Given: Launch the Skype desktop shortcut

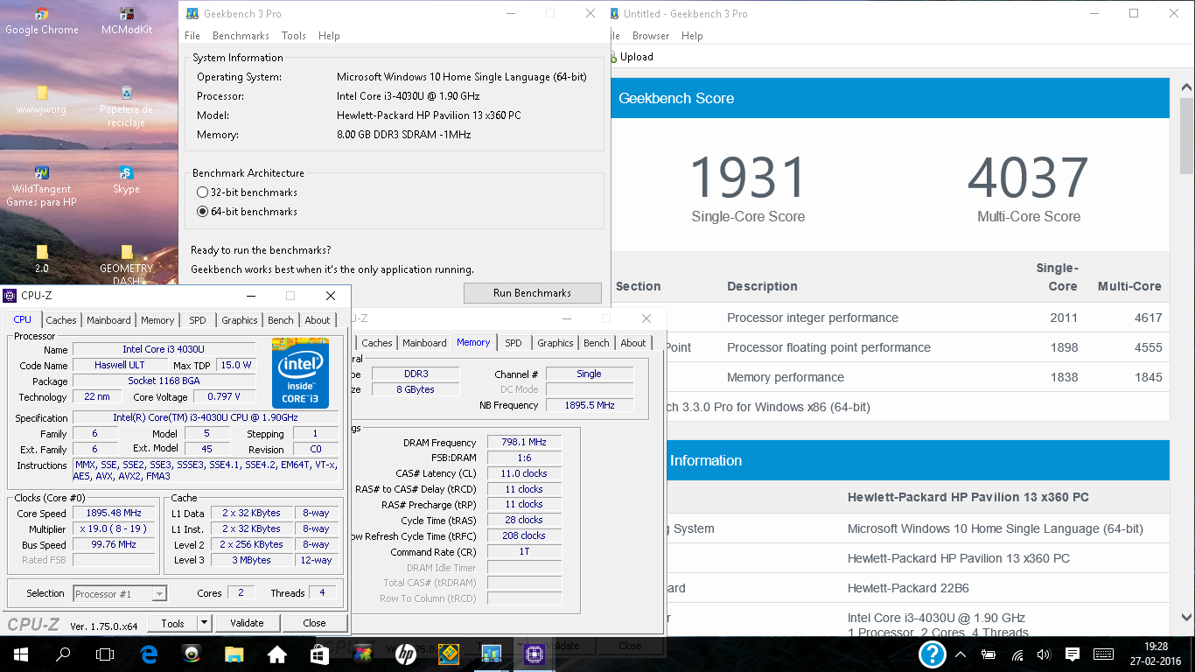Looking at the screenshot, I should tap(127, 179).
